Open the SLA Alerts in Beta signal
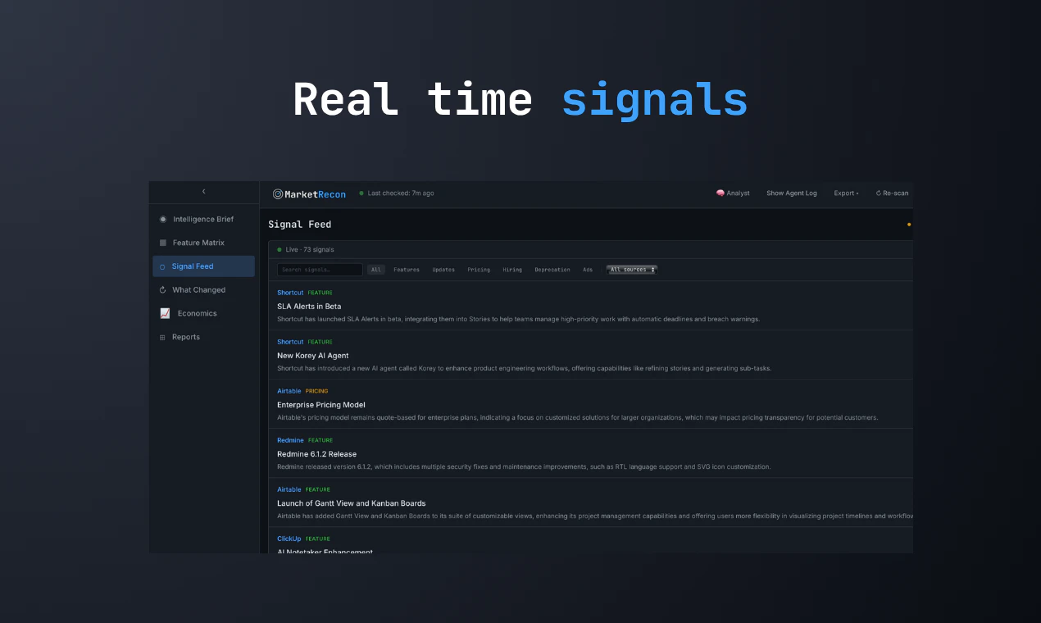 (309, 307)
